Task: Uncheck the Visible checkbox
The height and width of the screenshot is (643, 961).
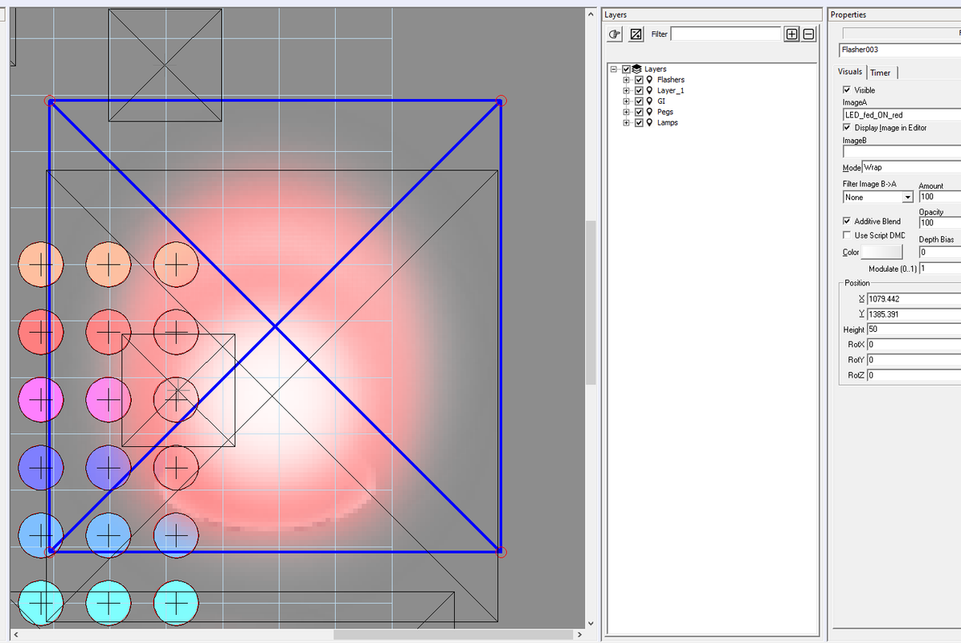Action: 847,89
